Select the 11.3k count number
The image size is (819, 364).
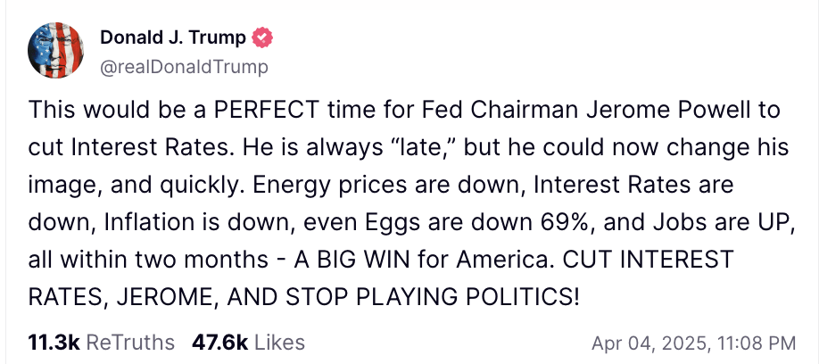click(54, 343)
